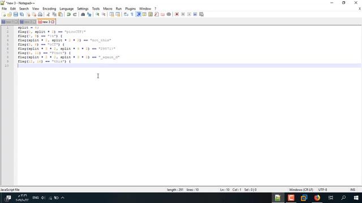Toggle the Word Wrap toolbar icon
The image size is (362, 203).
126,14
